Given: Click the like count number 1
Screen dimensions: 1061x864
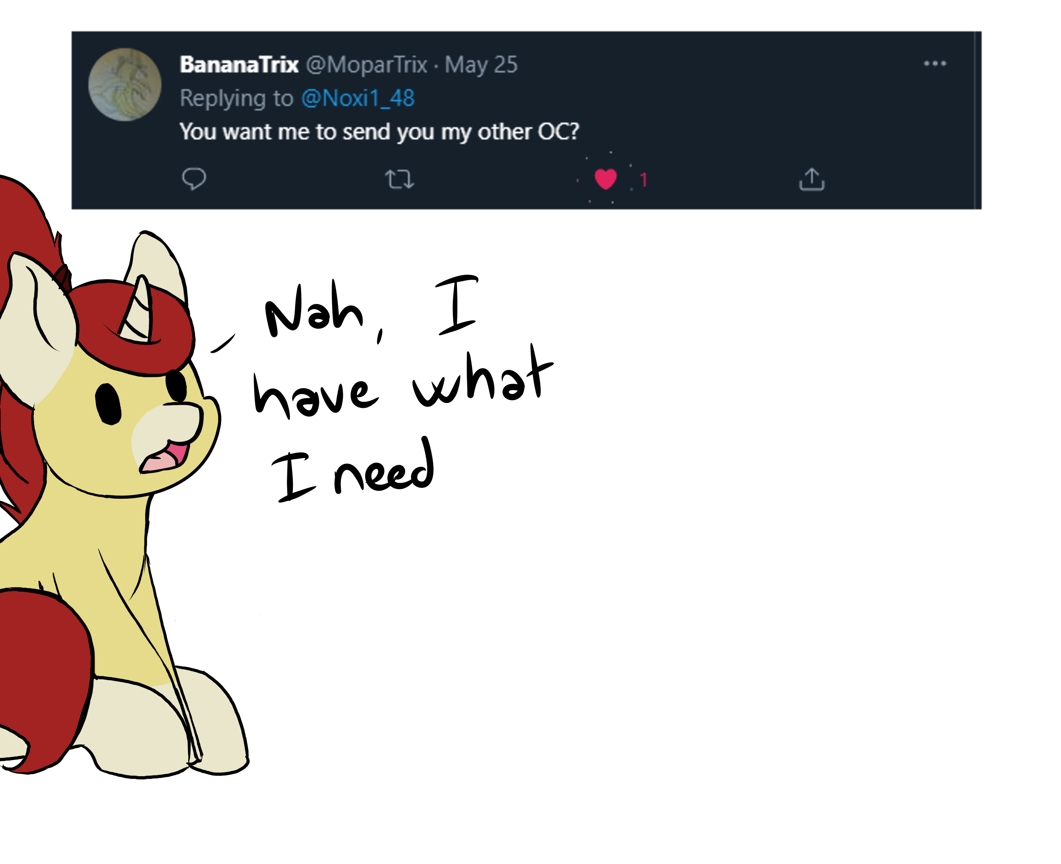Looking at the screenshot, I should (643, 180).
